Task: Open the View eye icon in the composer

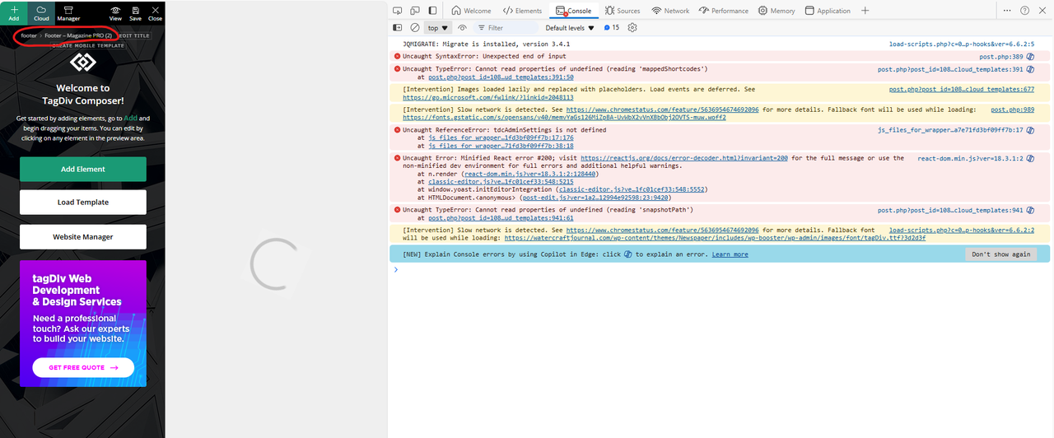Action: (115, 12)
